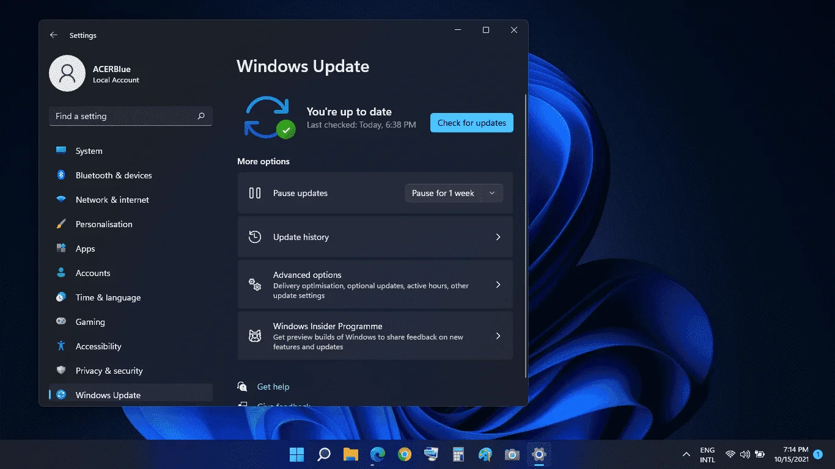
Task: Open the Camera taskbar app
Action: point(512,454)
